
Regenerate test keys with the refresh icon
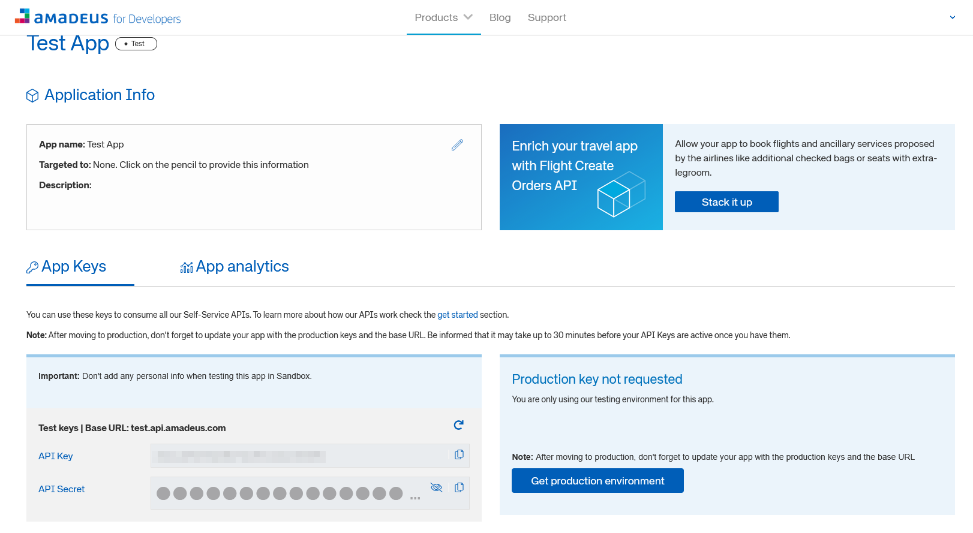[x=458, y=425]
